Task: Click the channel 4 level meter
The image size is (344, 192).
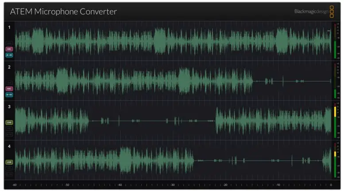Action: coord(335,160)
